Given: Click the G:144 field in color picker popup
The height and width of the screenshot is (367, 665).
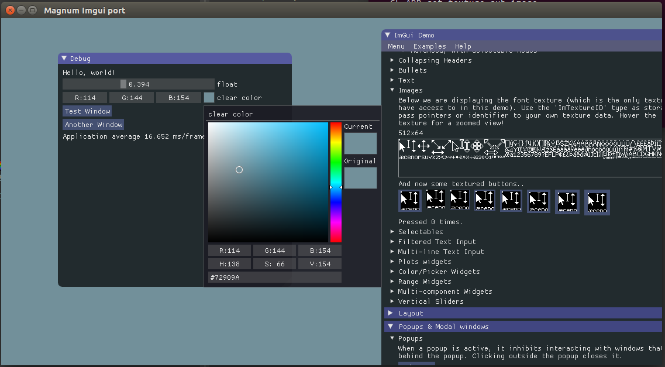Looking at the screenshot, I should pos(275,251).
